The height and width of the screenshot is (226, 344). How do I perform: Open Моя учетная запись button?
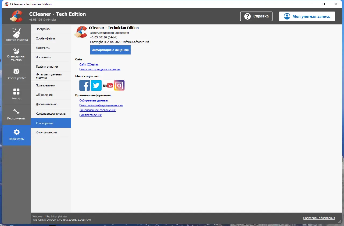pos(307,16)
